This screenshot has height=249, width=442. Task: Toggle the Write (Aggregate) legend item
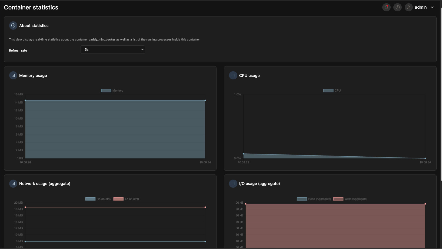pos(350,199)
